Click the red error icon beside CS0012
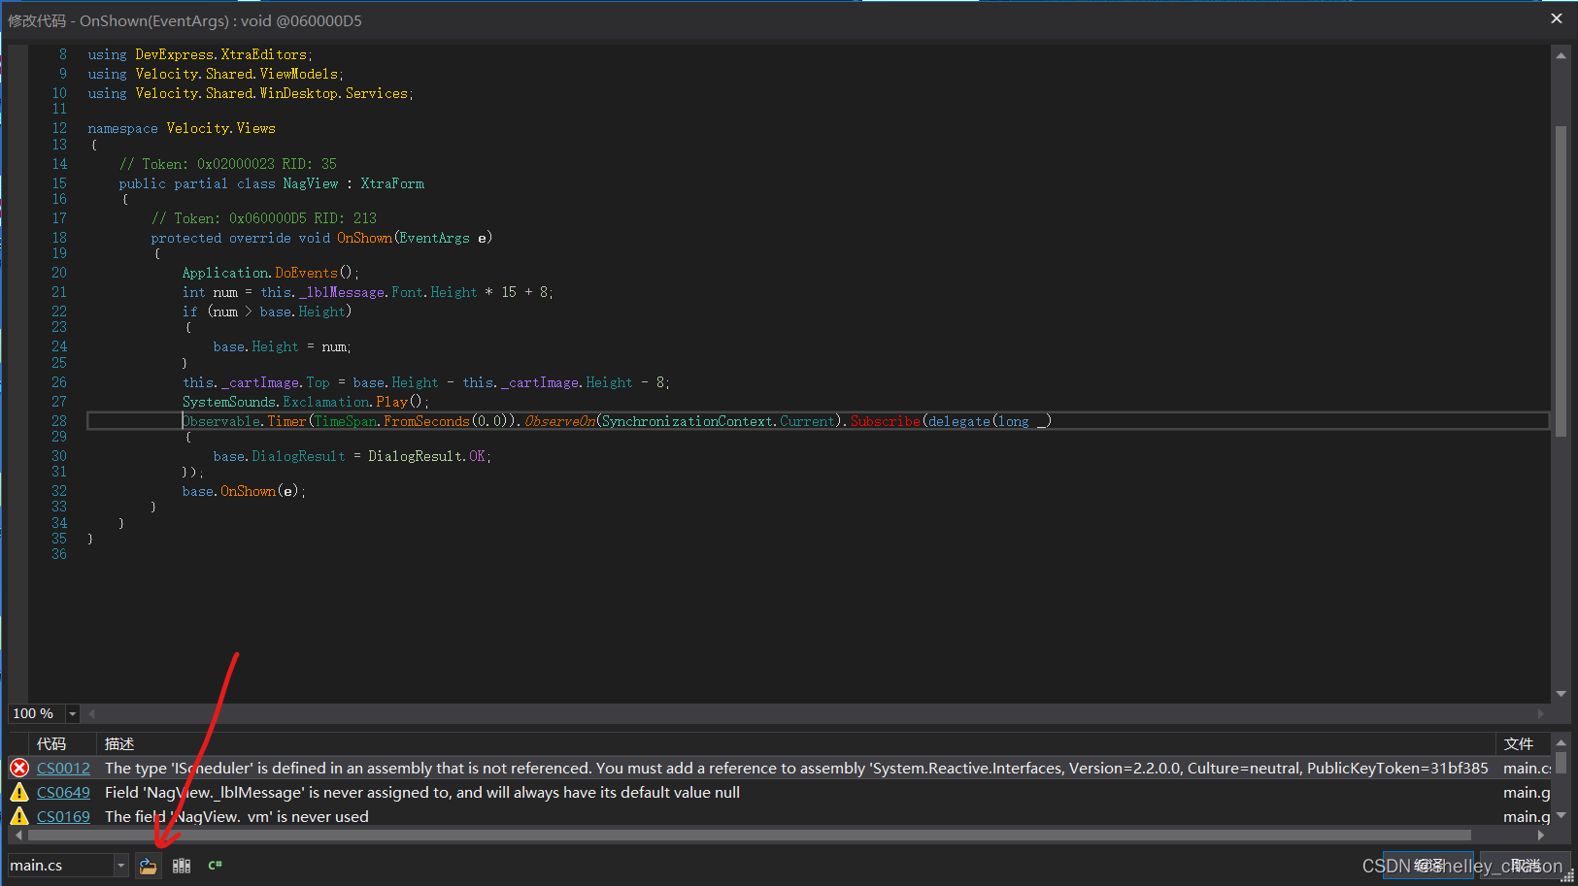The width and height of the screenshot is (1578, 886). pyautogui.click(x=19, y=768)
